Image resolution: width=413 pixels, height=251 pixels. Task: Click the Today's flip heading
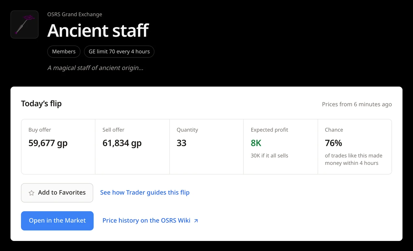pos(41,104)
